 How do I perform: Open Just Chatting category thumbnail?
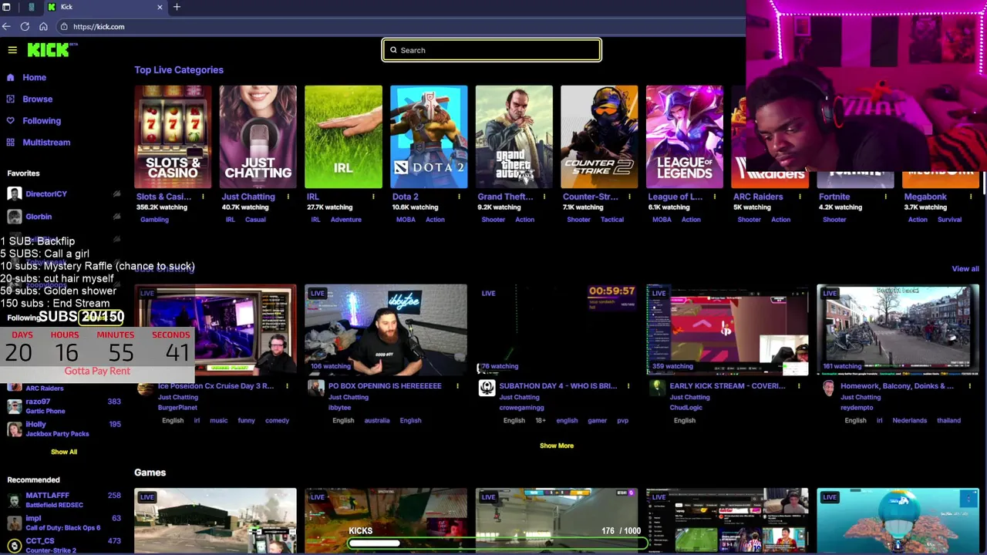click(x=258, y=136)
